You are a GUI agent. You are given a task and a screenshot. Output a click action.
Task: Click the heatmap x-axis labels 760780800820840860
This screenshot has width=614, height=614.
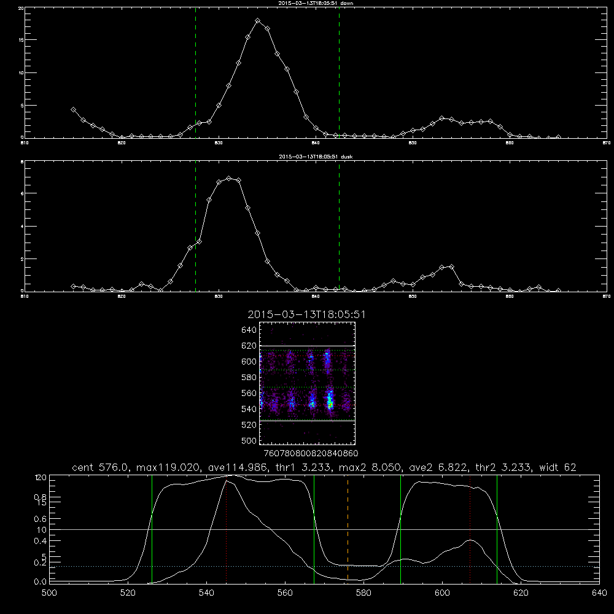click(x=311, y=453)
